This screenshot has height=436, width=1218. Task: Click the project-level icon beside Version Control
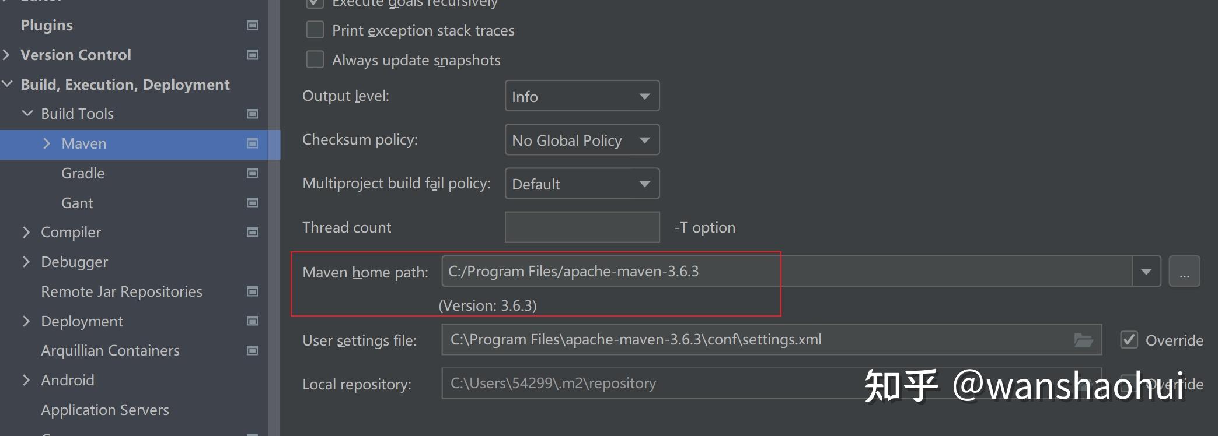pyautogui.click(x=252, y=55)
